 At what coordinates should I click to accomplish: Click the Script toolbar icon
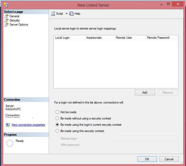pos(53,14)
